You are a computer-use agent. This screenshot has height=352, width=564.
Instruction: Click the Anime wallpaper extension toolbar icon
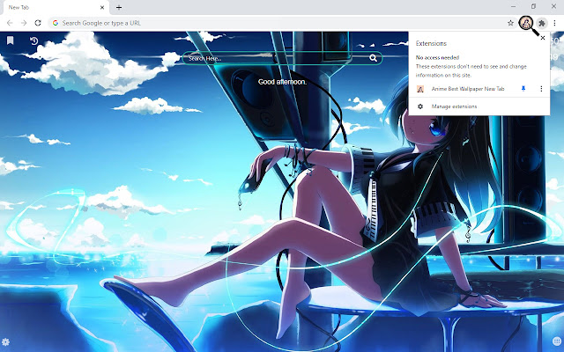point(526,23)
